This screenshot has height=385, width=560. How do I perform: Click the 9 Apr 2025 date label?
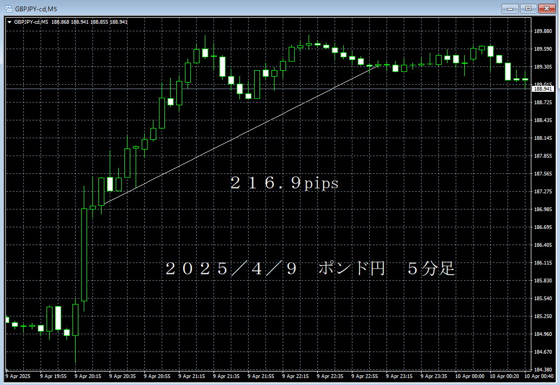tap(17, 375)
